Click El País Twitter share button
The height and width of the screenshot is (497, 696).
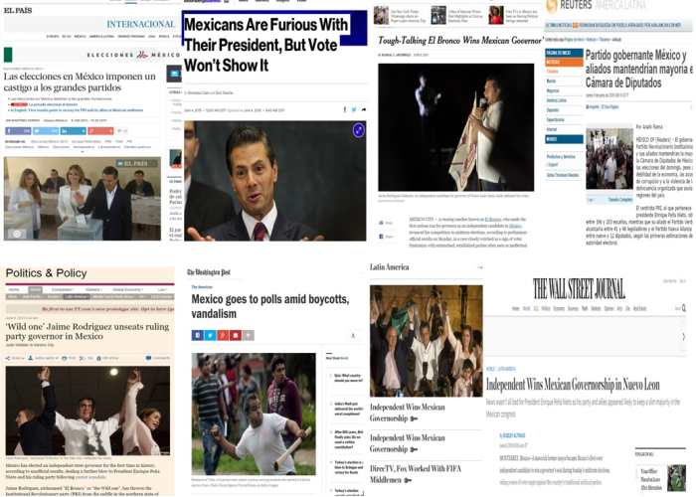46,131
